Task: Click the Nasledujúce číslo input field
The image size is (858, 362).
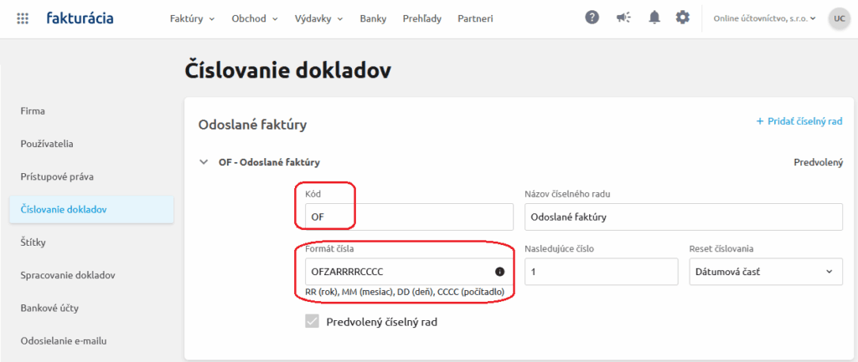Action: pyautogui.click(x=600, y=272)
